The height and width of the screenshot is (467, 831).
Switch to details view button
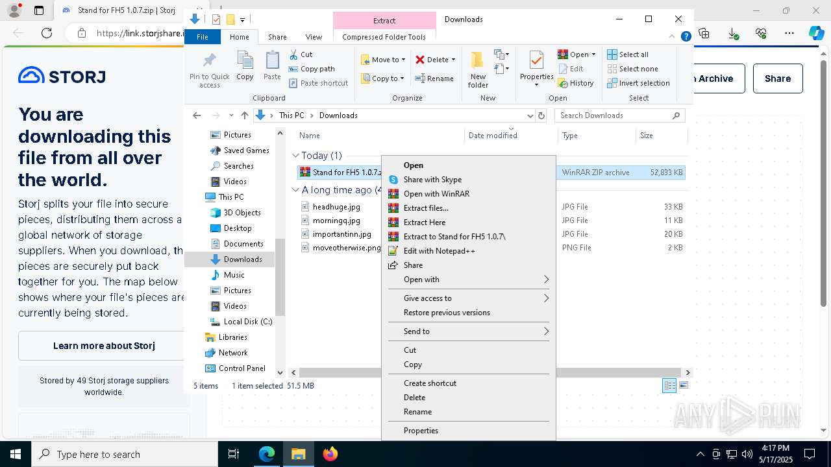tap(669, 385)
